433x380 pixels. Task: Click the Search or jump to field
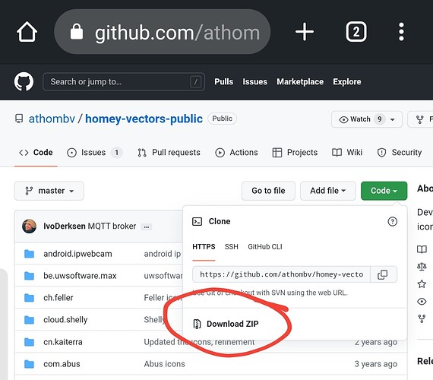[124, 82]
